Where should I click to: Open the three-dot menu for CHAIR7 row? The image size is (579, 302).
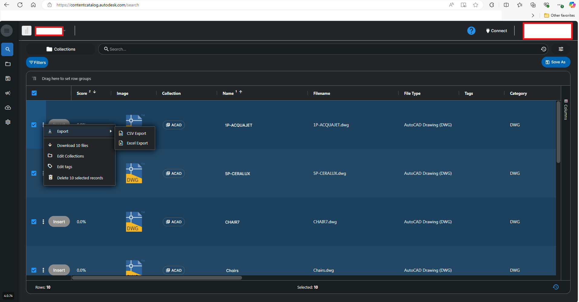(43, 222)
